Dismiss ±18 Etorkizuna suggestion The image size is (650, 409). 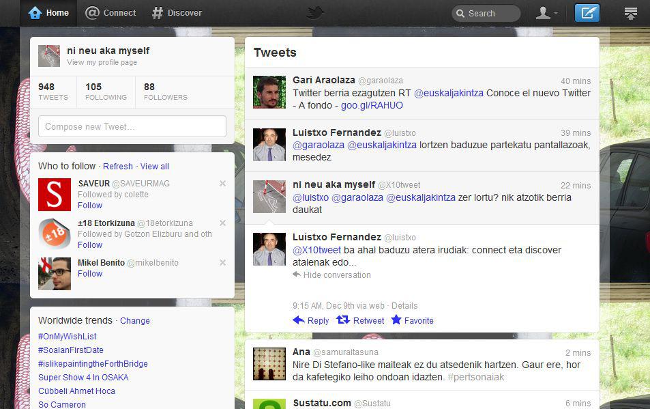(x=222, y=223)
